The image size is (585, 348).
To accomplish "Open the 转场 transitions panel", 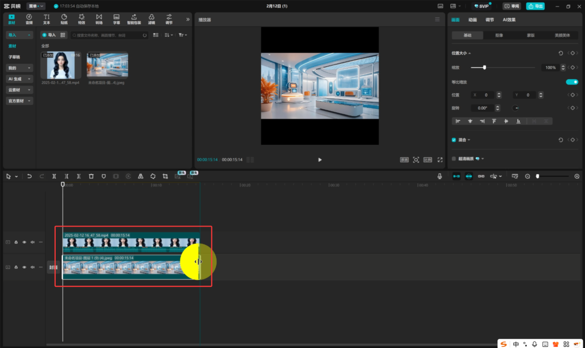I will pos(99,19).
